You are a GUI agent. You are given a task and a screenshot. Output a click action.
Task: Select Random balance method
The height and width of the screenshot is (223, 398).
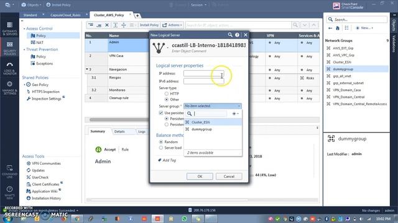click(x=161, y=142)
